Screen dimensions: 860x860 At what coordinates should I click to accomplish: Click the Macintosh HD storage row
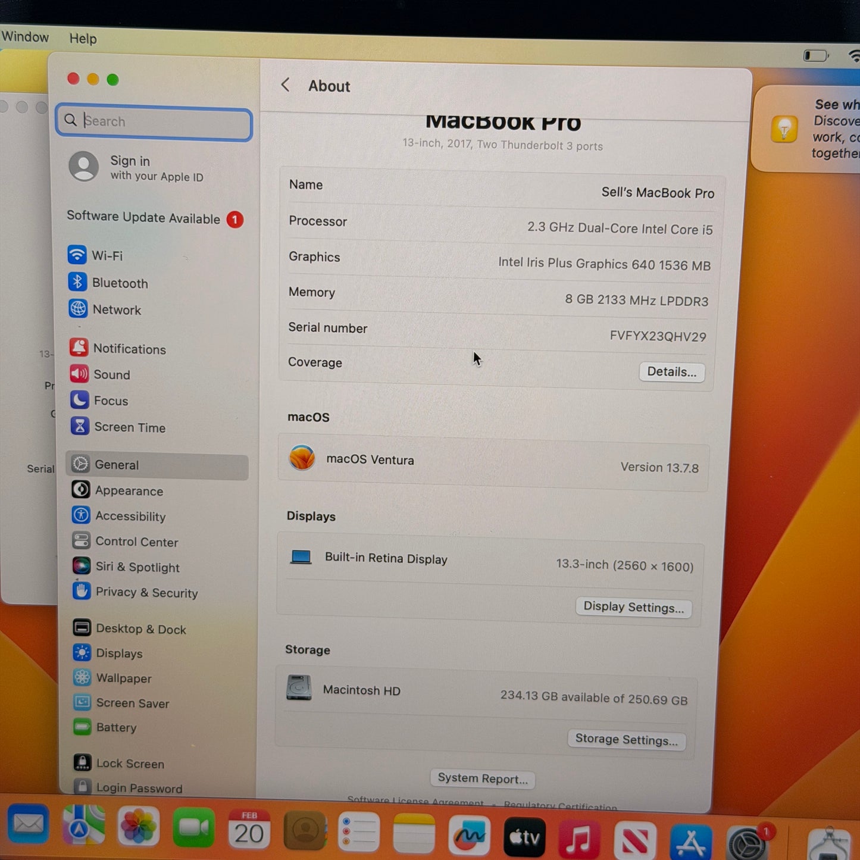(x=487, y=693)
